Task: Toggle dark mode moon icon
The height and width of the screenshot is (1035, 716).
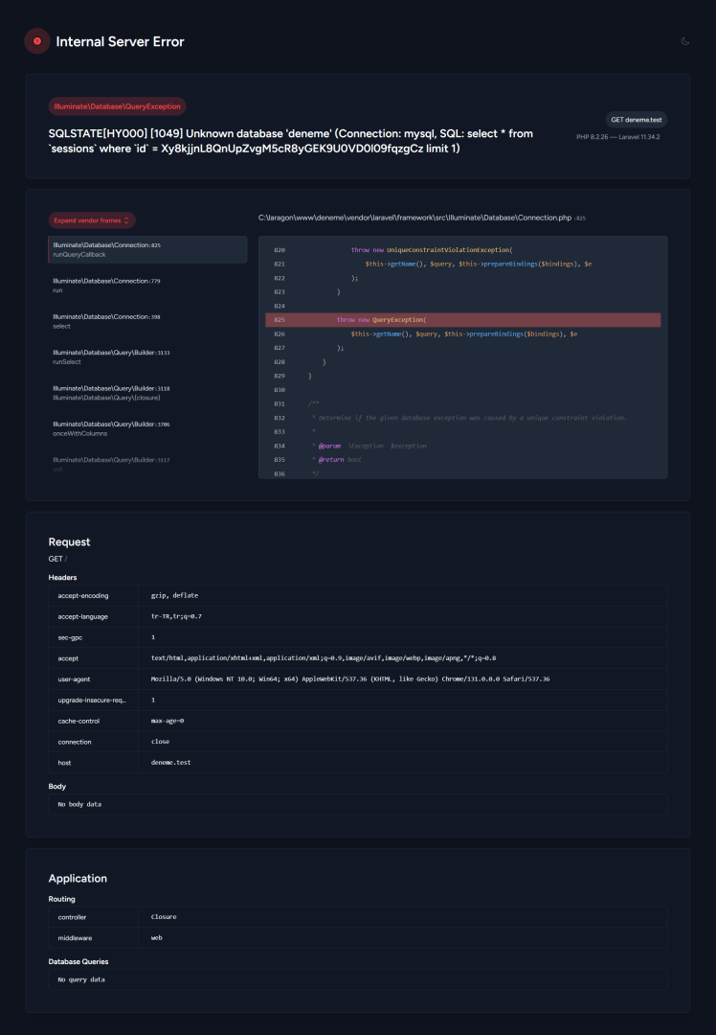Action: point(685,41)
